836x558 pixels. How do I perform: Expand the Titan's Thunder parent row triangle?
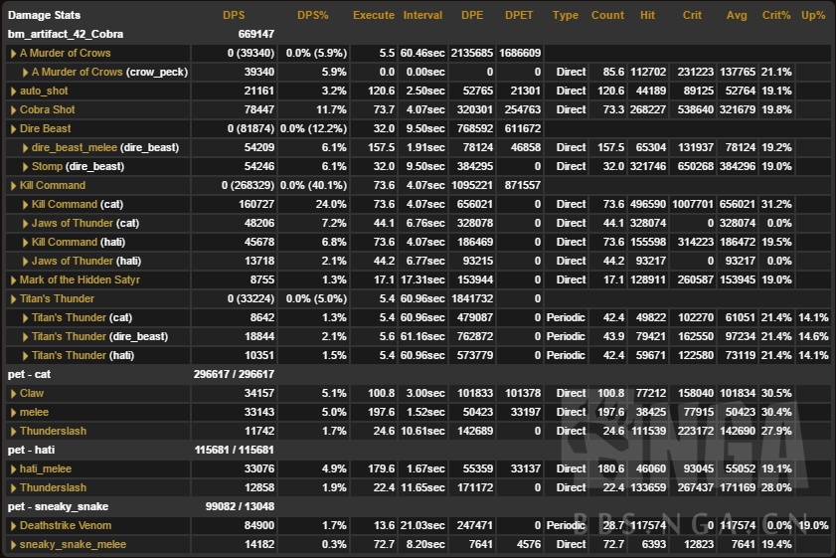click(x=13, y=299)
